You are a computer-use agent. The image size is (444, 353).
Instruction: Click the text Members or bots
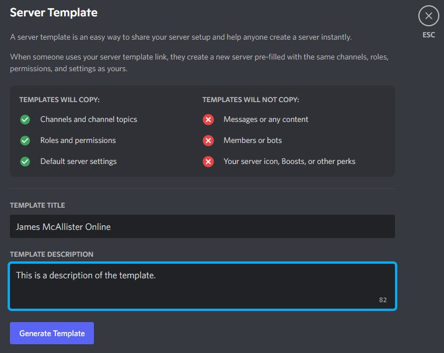253,141
